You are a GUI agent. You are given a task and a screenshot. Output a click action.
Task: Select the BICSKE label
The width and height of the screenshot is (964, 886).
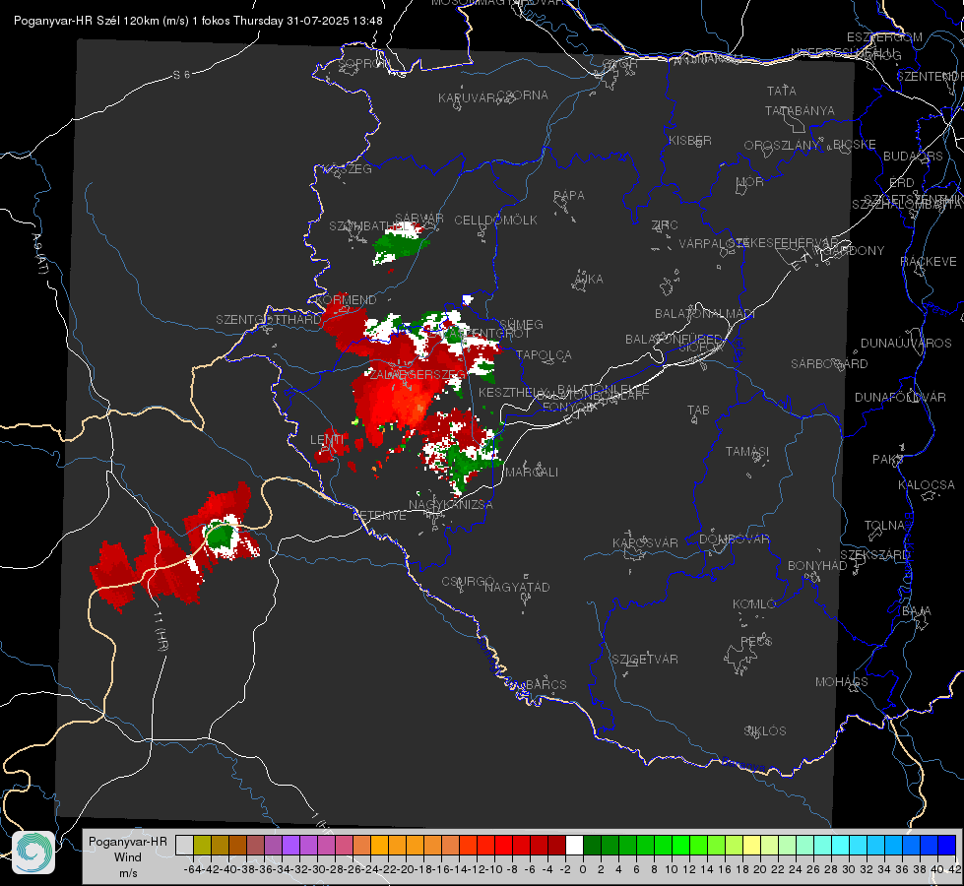(x=855, y=144)
